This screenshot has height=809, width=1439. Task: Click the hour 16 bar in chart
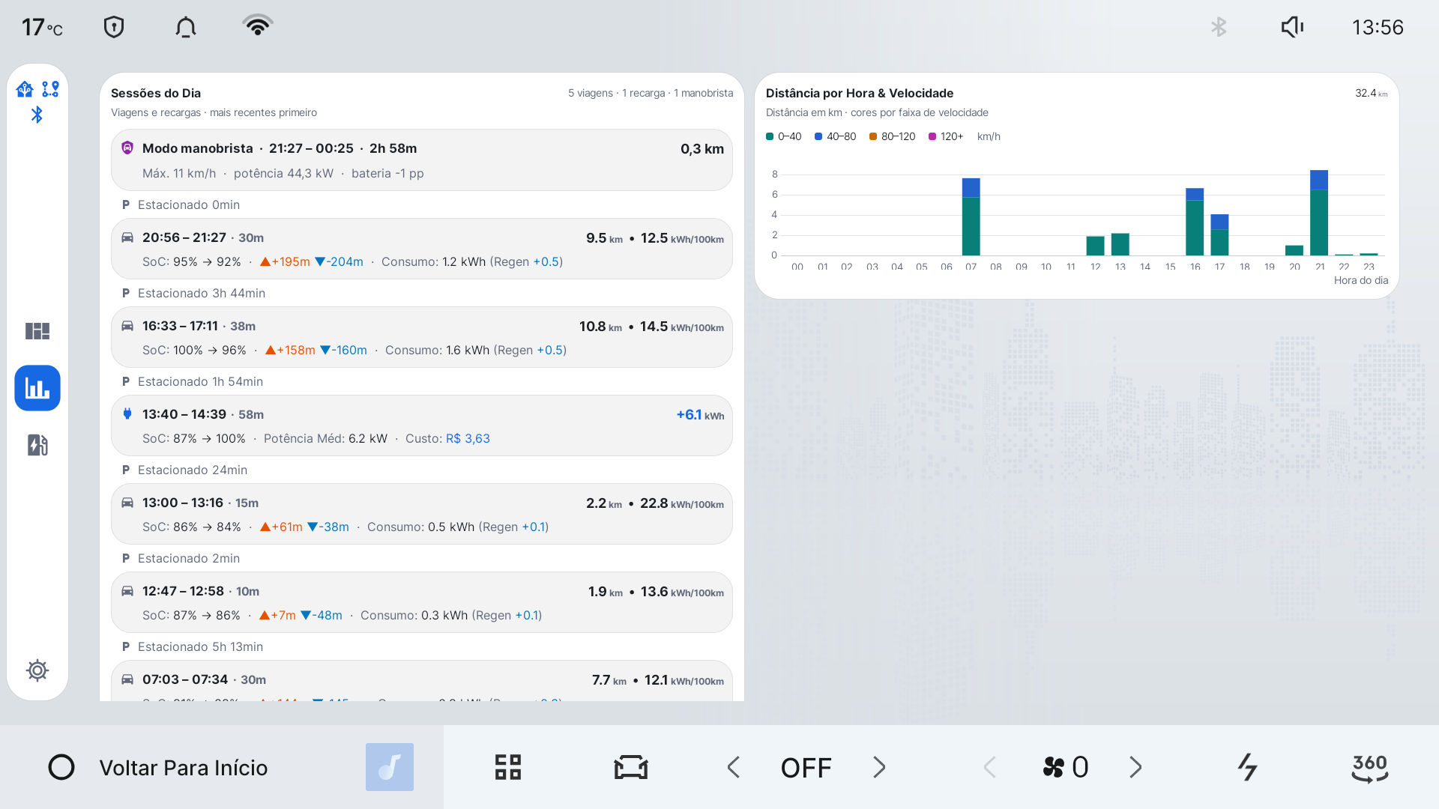pos(1195,222)
